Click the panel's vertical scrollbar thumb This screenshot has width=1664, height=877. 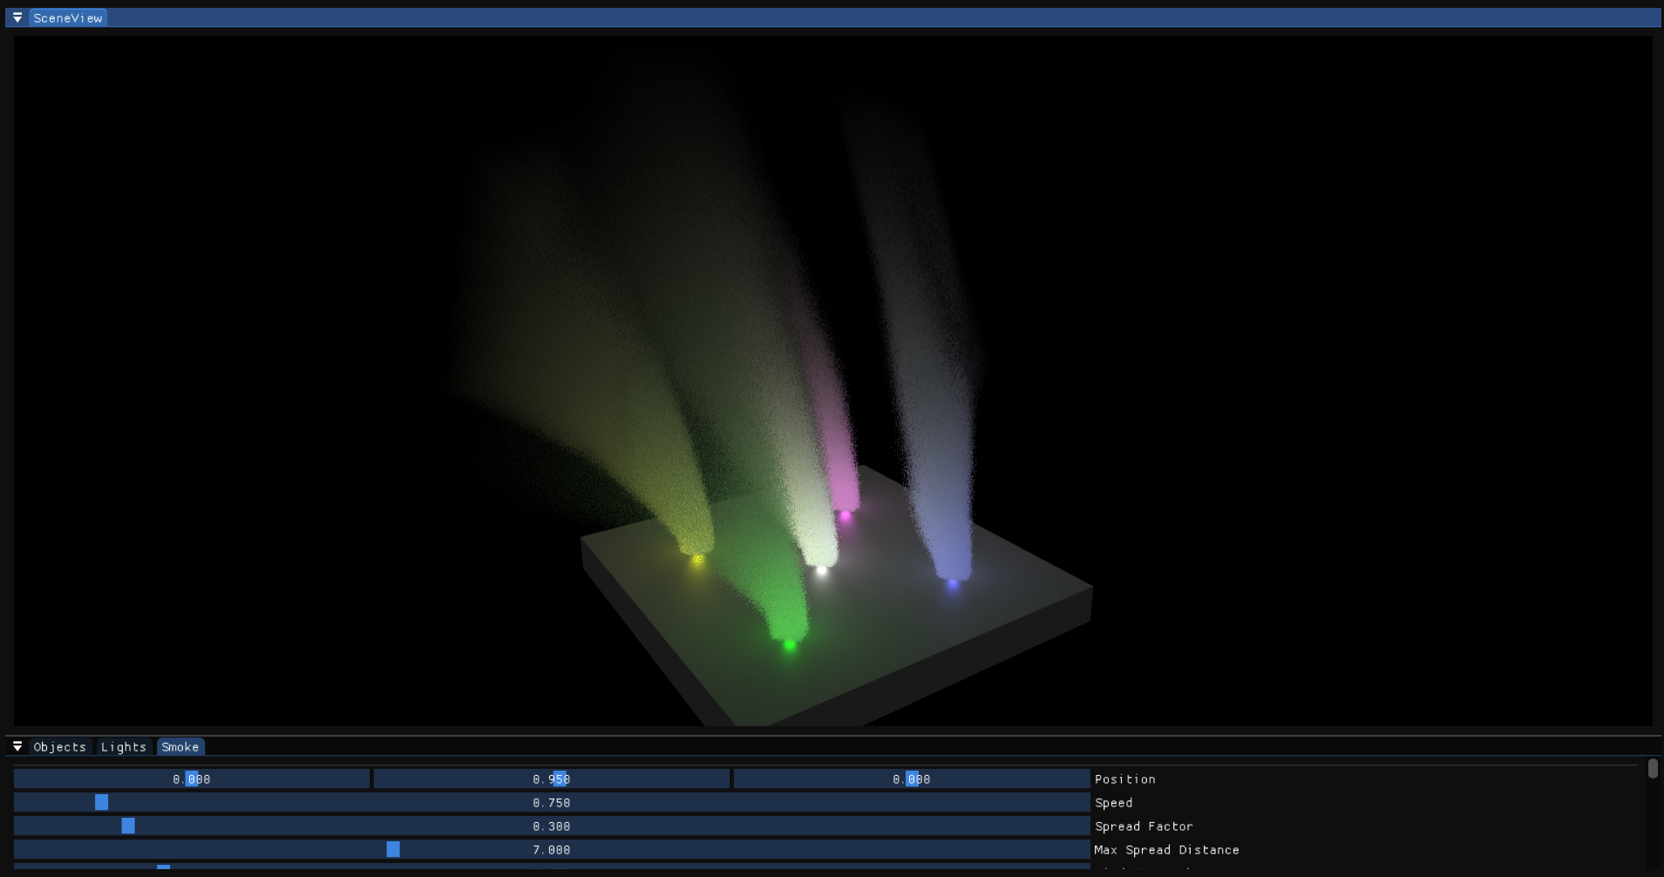click(x=1652, y=769)
